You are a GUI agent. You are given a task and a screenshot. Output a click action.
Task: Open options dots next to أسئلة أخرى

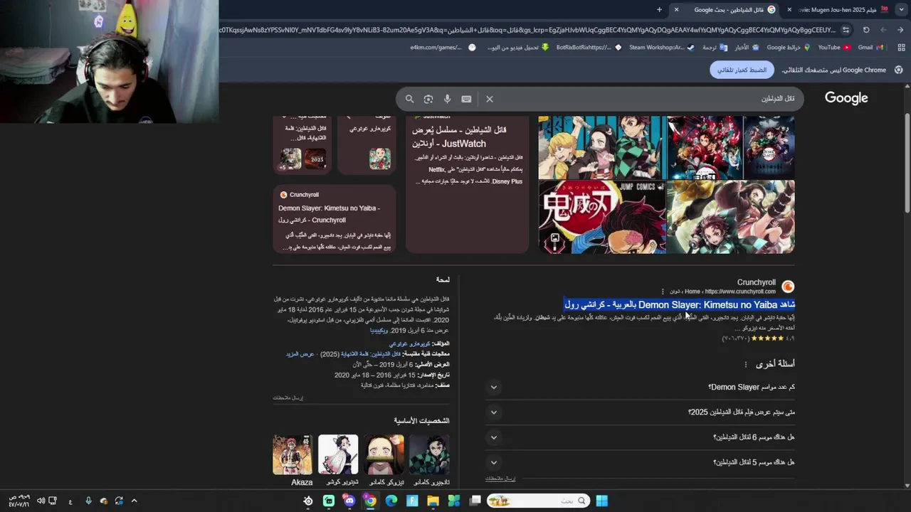coord(746,364)
